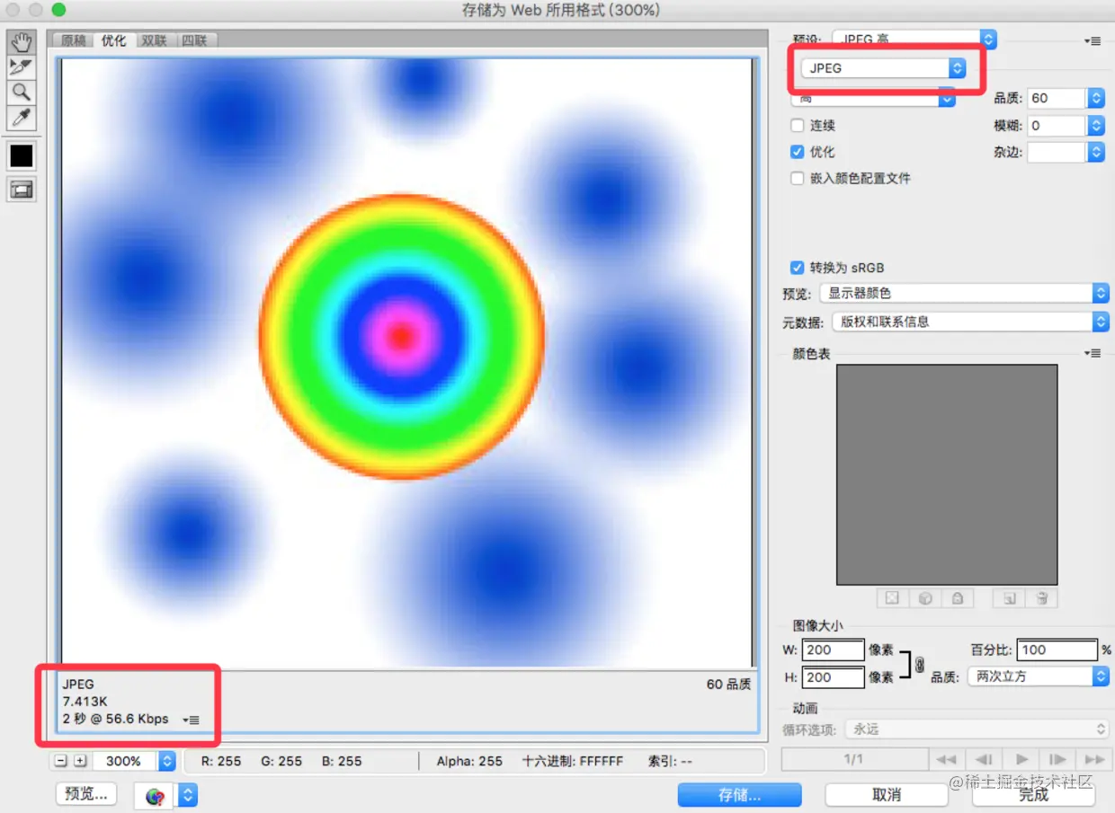The image size is (1115, 813).
Task: Click the 1/1 frame counter
Action: (853, 759)
